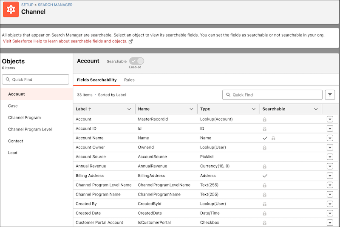Open the row action dropdown for the MasterRecordId row
The height and width of the screenshot is (227, 340).
pyautogui.click(x=330, y=119)
